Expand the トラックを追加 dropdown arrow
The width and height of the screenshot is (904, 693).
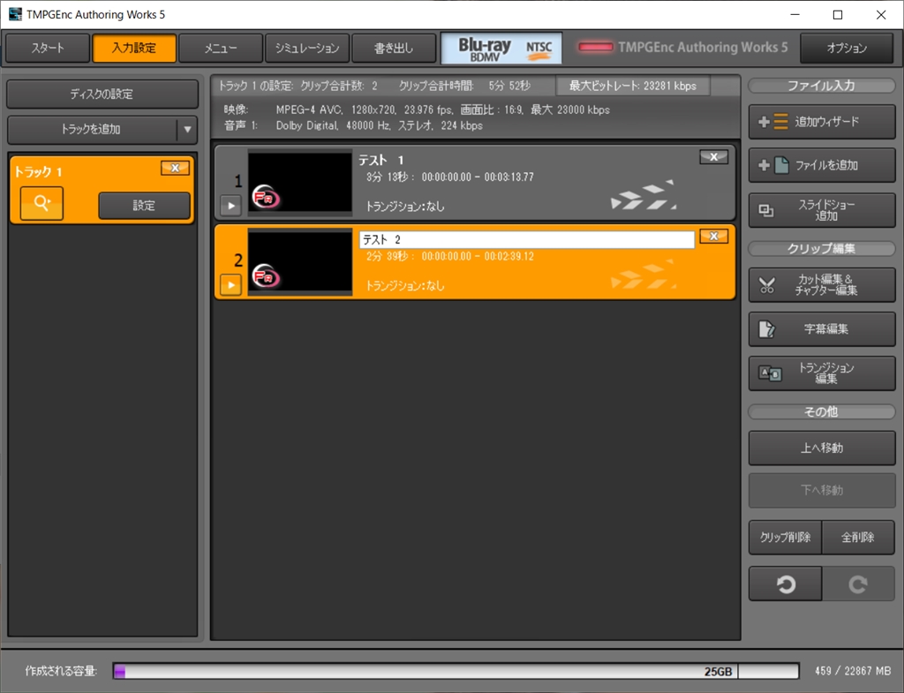pos(187,129)
